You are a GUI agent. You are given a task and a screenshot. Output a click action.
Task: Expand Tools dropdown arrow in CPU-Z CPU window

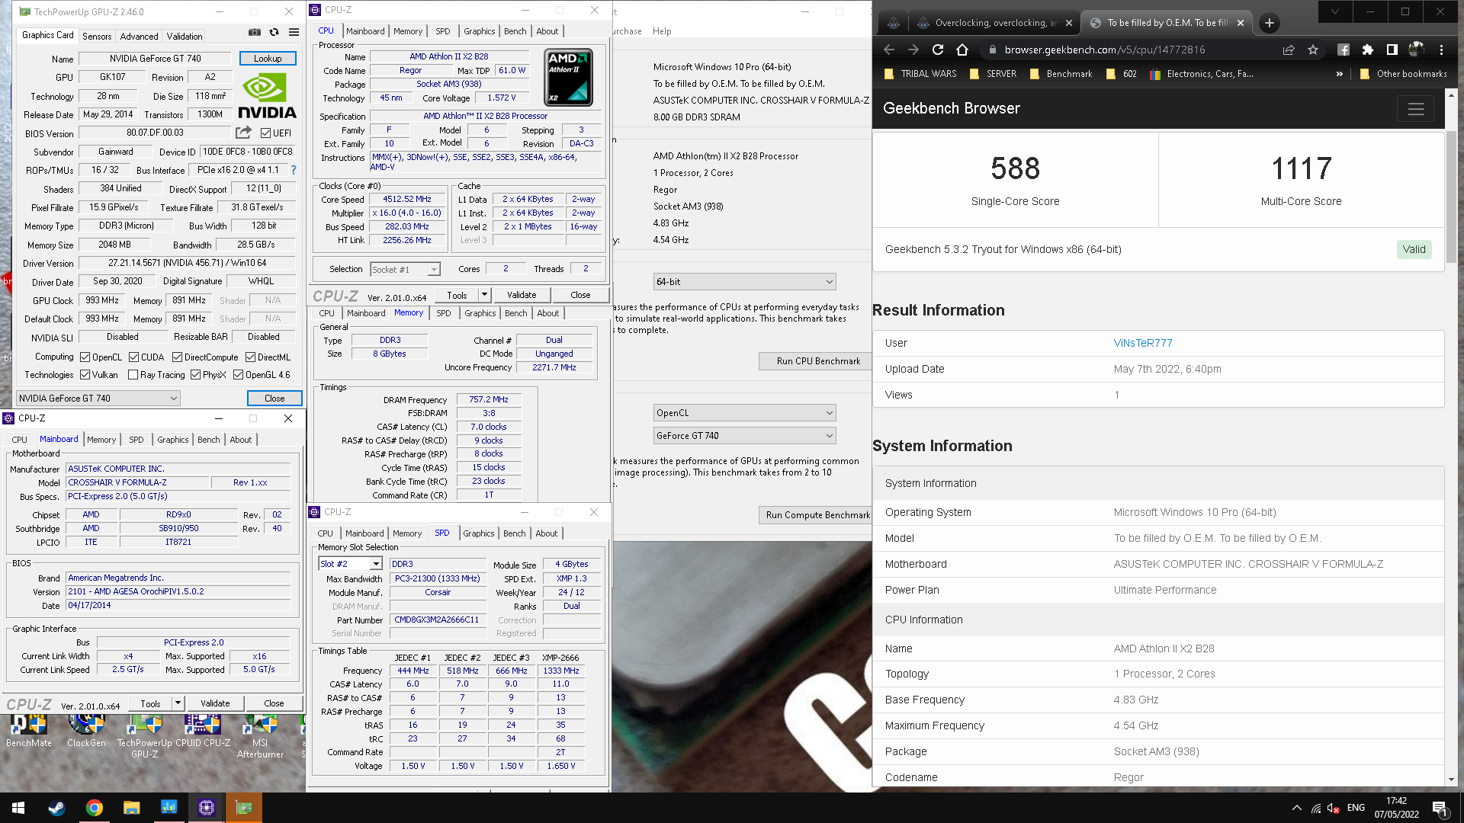click(484, 295)
